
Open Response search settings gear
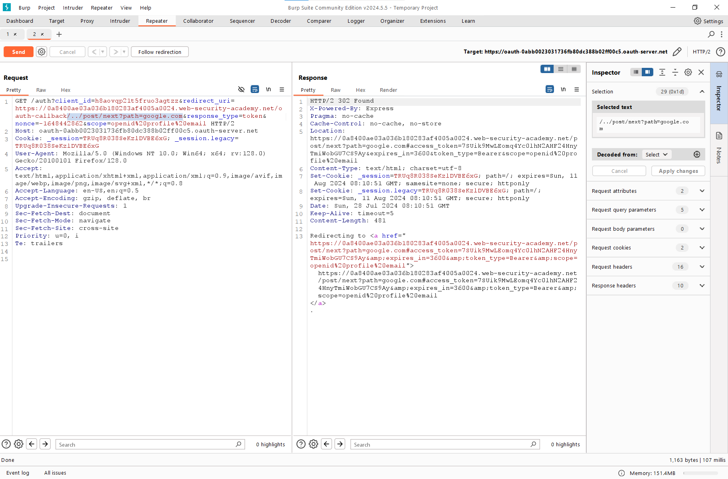tap(314, 444)
